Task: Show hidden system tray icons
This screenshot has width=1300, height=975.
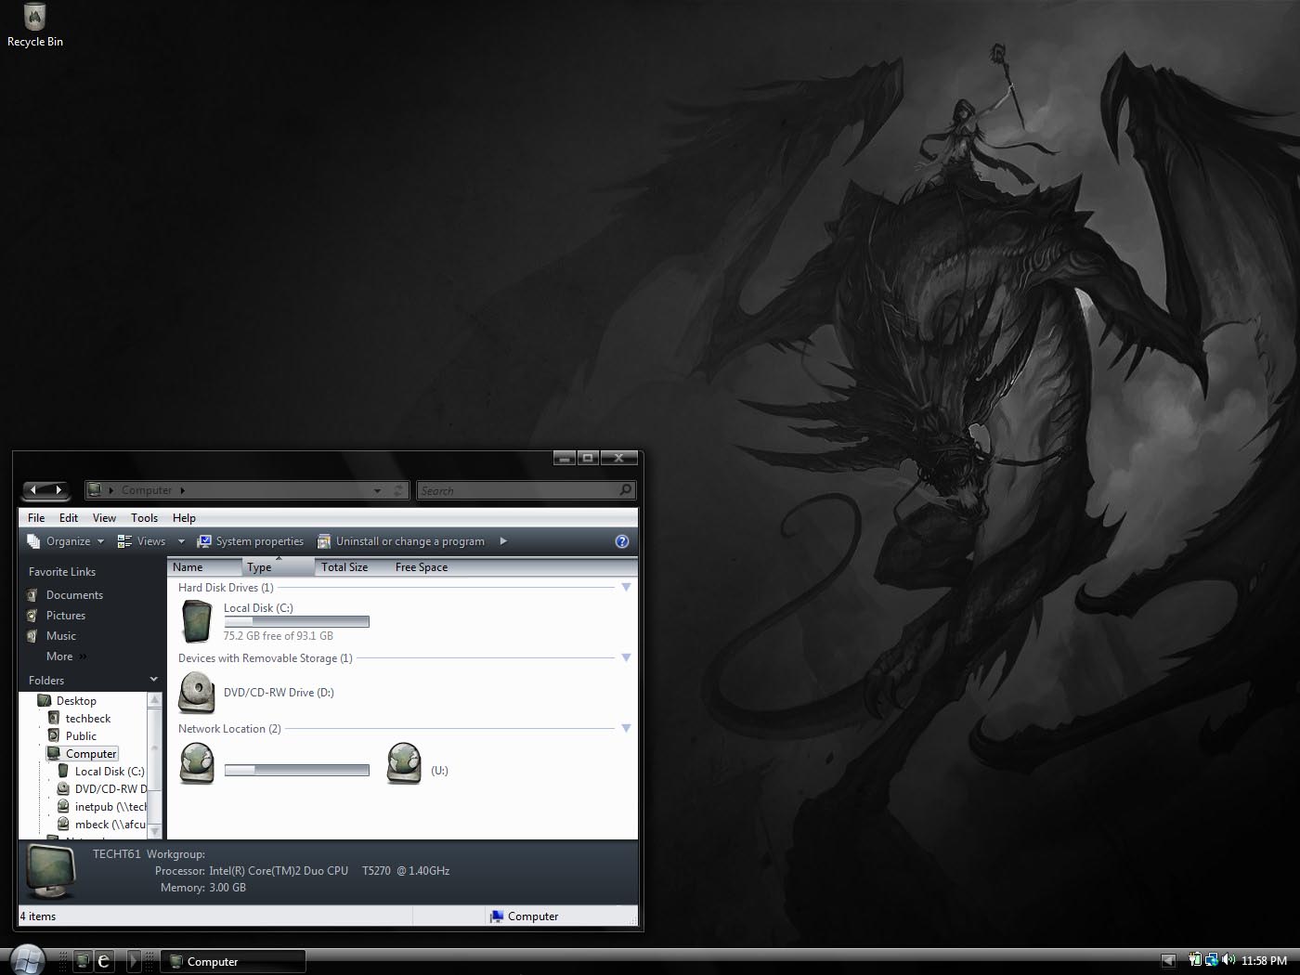Action: (x=1168, y=961)
